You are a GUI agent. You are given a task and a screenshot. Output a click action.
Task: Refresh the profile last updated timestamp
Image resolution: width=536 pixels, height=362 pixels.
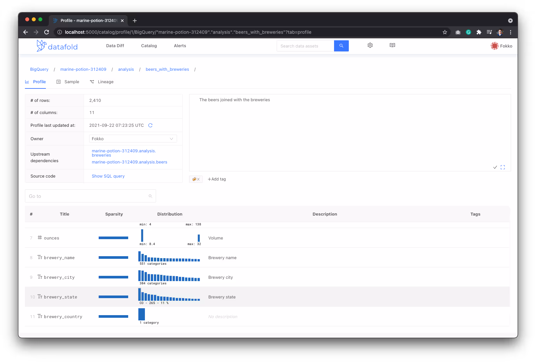click(150, 125)
